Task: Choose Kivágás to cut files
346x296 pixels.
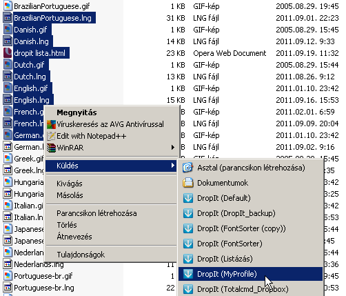Action: [x=111, y=184]
